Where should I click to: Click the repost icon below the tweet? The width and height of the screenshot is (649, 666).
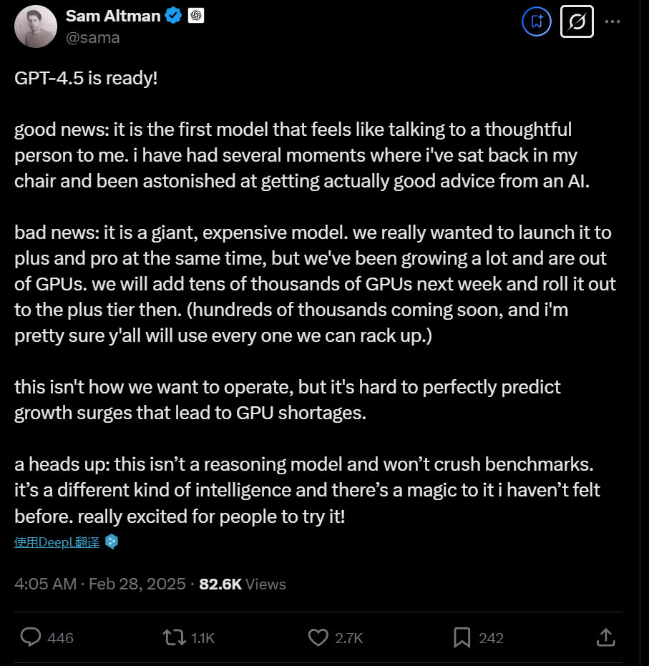tap(174, 637)
